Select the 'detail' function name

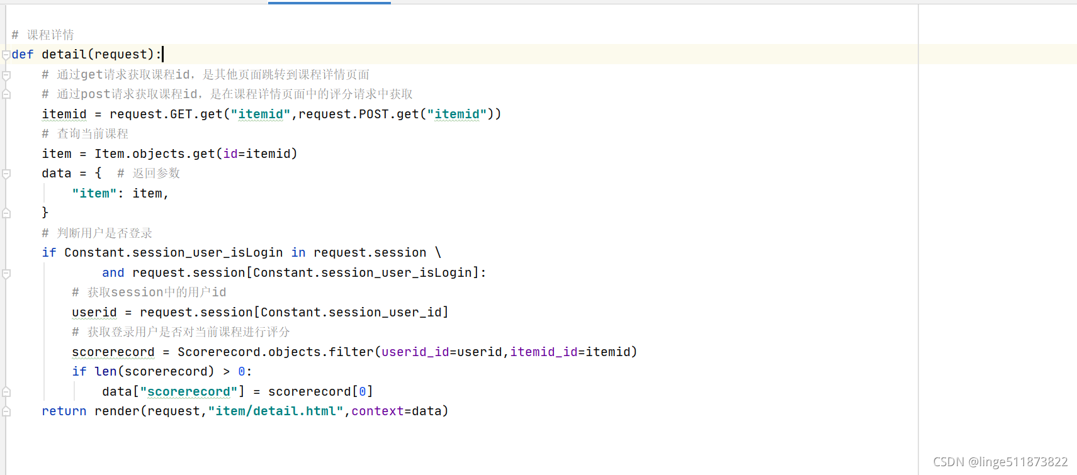click(64, 55)
